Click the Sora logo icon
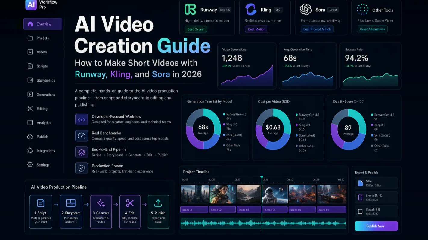The image size is (428, 240). (306, 10)
